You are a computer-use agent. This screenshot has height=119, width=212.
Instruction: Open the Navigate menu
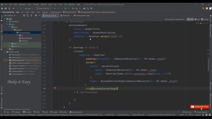tap(22, 4)
